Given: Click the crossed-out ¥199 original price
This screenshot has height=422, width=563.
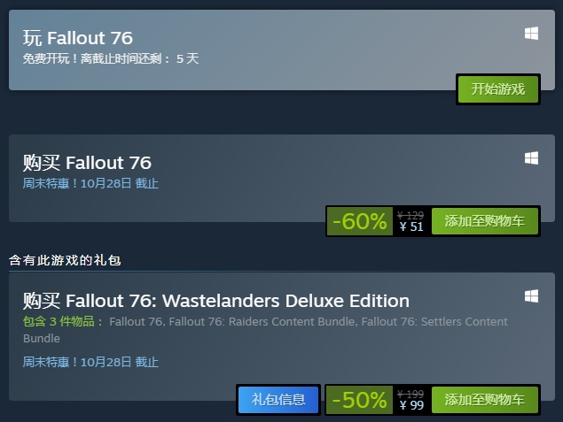Looking at the screenshot, I should pyautogui.click(x=411, y=394).
